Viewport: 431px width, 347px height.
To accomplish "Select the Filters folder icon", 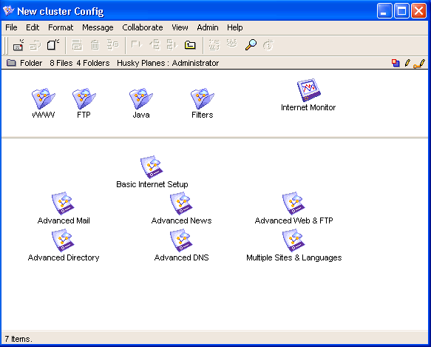I will coord(203,99).
